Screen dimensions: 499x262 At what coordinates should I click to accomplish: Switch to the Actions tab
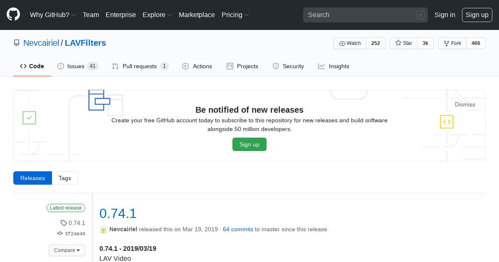[197, 66]
